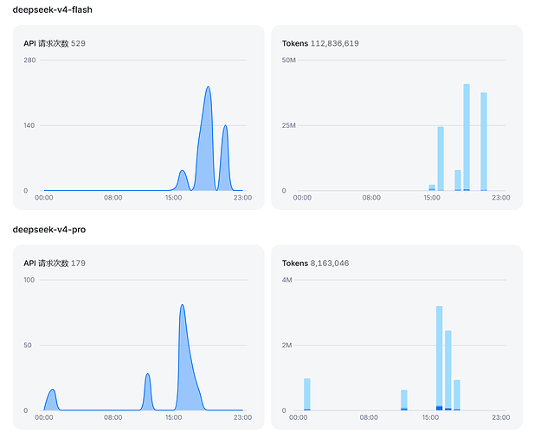Click the last bar in flash Tokens chart

tap(484, 142)
